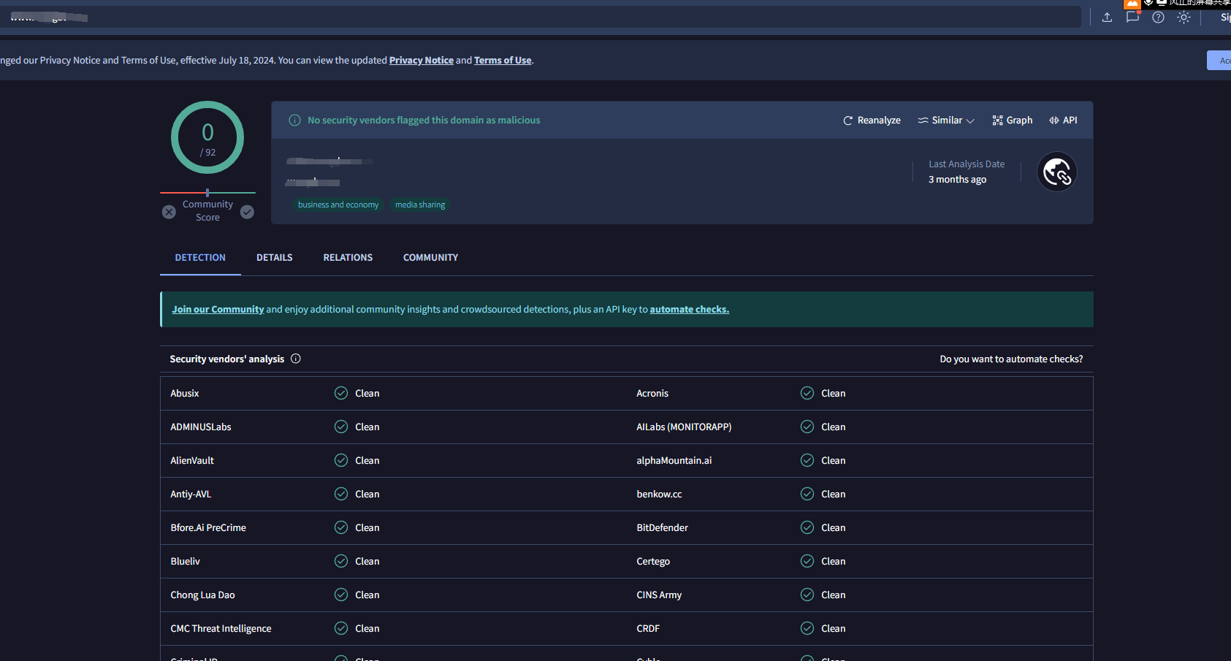1231x661 pixels.
Task: Click the business and economy tag
Action: [338, 205]
